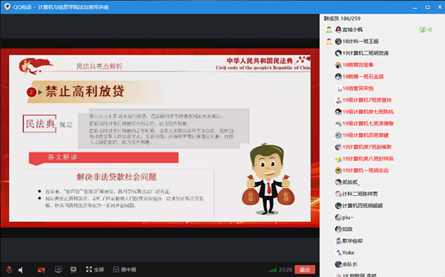Switch to 全屏 fullscreen mode
This screenshot has width=445, height=277.
pos(95,270)
